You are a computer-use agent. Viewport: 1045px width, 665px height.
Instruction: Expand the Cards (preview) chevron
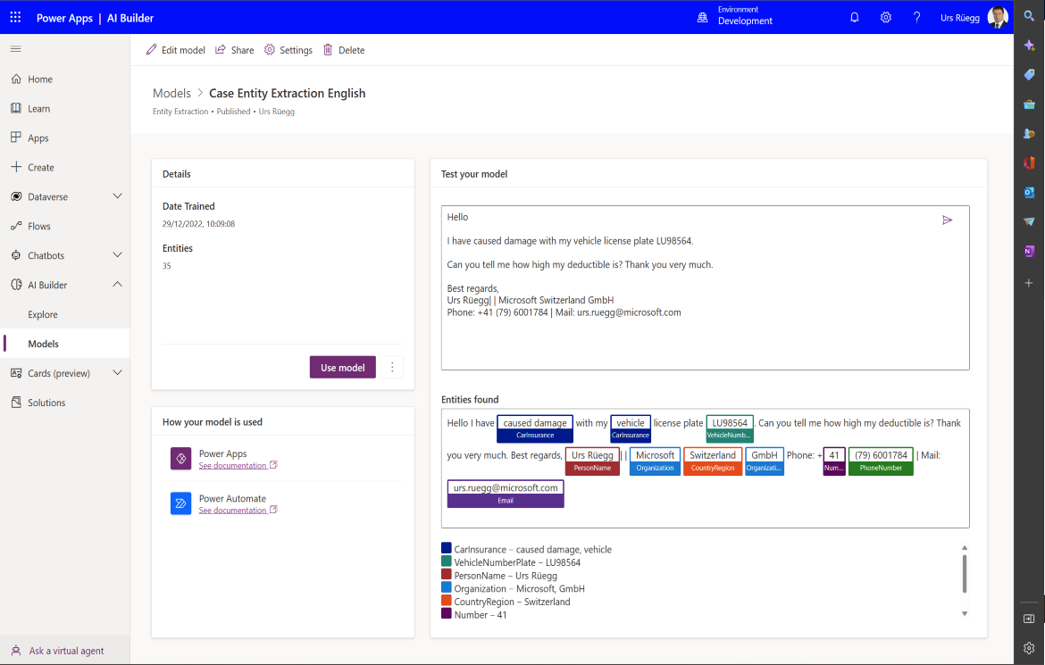coord(117,372)
